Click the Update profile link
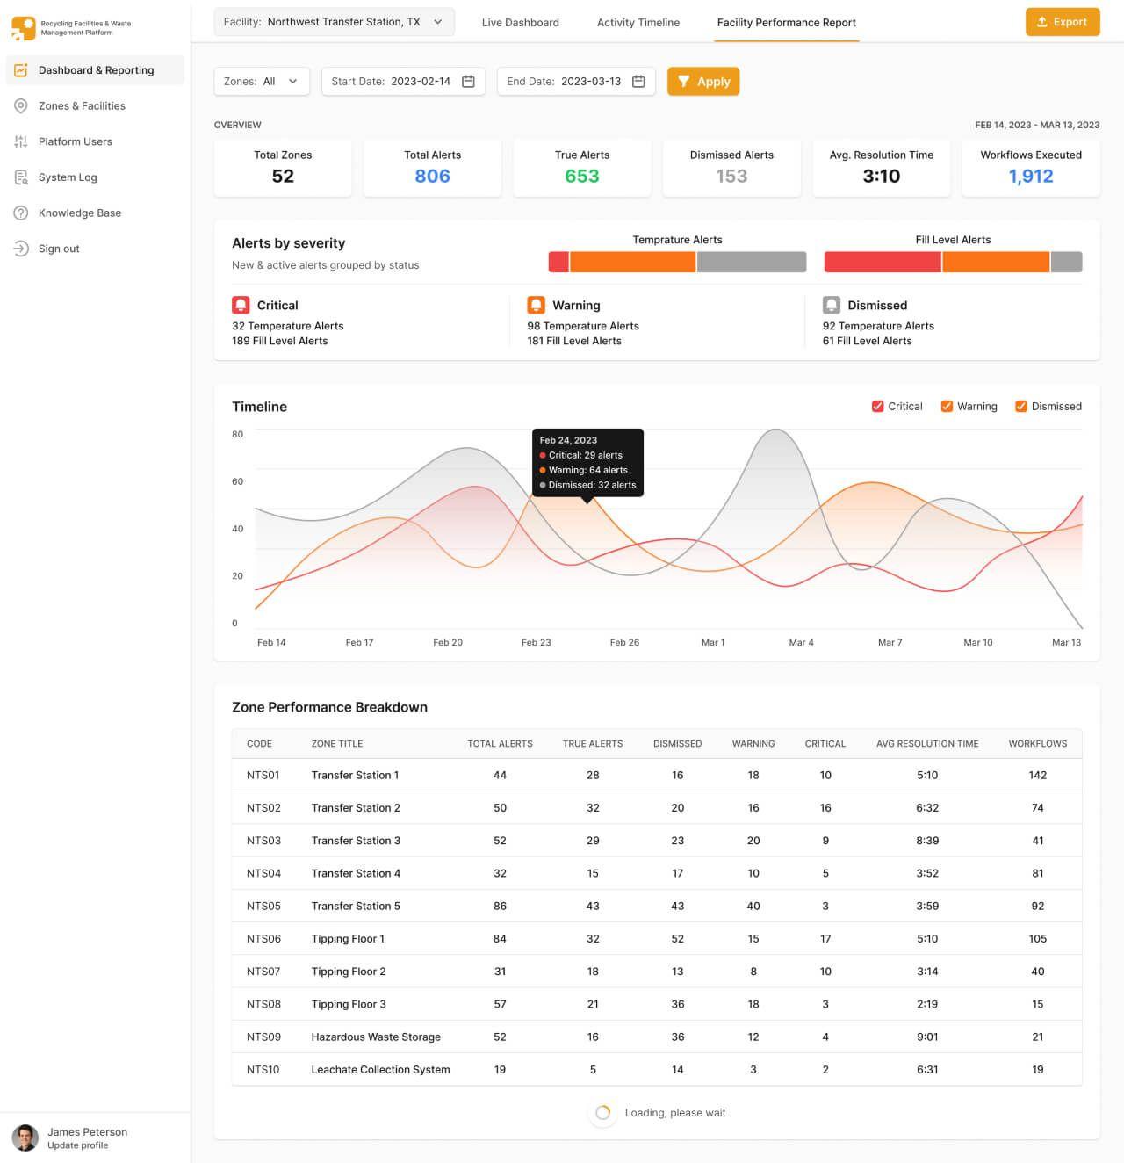This screenshot has width=1124, height=1163. (x=77, y=1145)
